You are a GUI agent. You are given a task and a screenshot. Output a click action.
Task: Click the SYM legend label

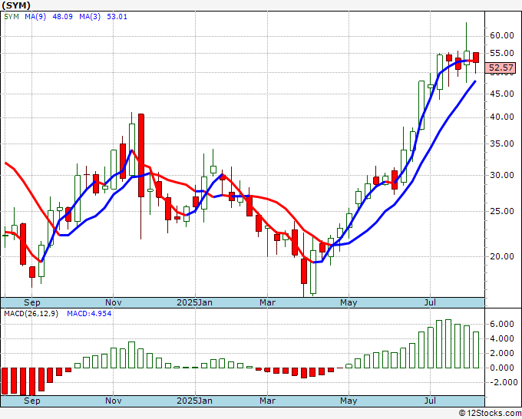[12, 17]
